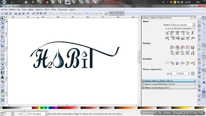Open the Edición menu
206x116 pixels.
[x=12, y=10]
